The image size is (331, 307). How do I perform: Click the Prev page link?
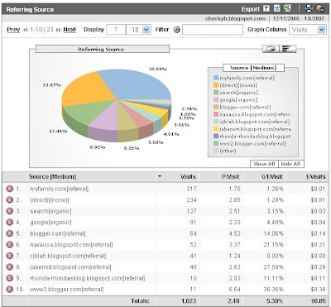(13, 30)
